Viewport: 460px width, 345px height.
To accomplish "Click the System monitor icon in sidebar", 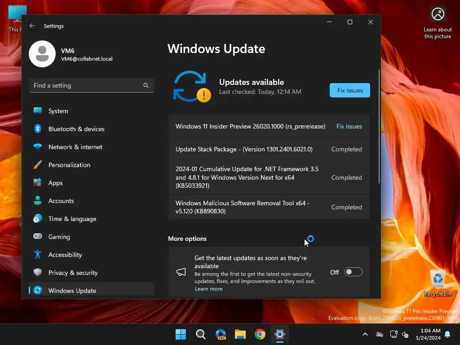I will (38, 111).
